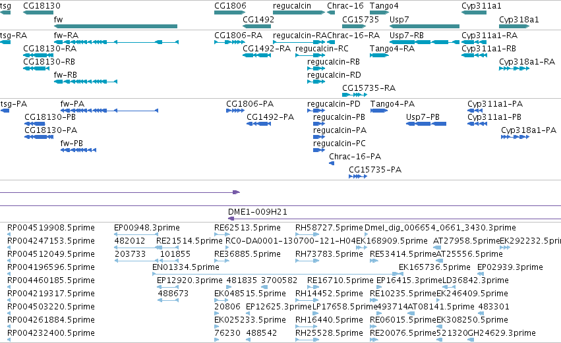Click the CG18130-PA protein feature
The image size is (561, 343).
(39, 137)
